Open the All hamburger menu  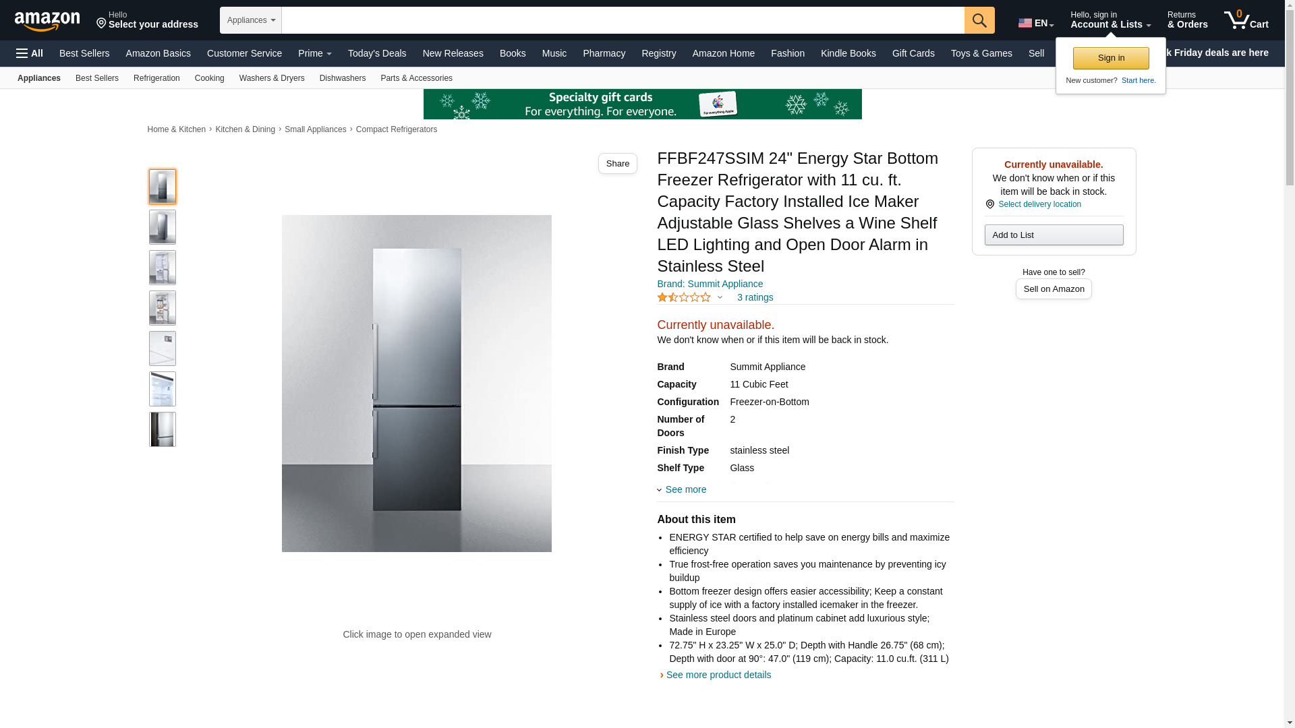tap(30, 53)
